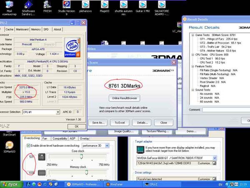
Task: Click the To Excel button
Action: 120,122
